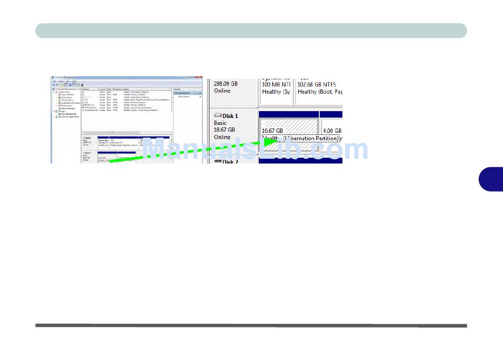Screen dimensions: 503x354
Task: Sort volumes by the Volume column header
Action: (90, 89)
